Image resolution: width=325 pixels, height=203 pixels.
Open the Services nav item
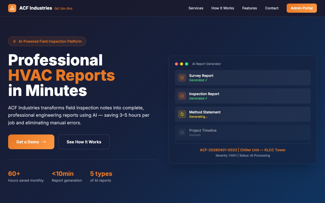196,8
